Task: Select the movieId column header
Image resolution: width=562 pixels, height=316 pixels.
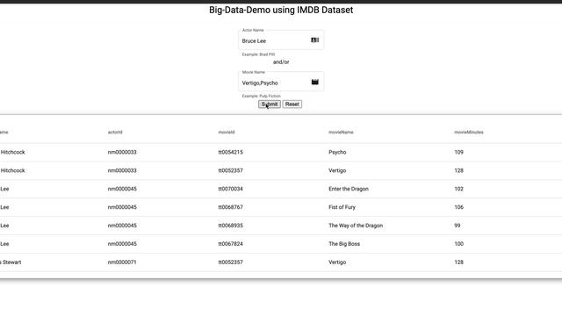Action: point(227,133)
